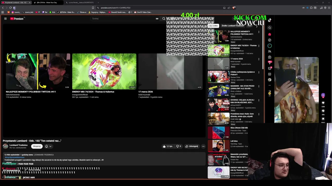Screen dimensions: 332x186
Task: Click the TikTok logo in sidebar
Action: (269, 20)
